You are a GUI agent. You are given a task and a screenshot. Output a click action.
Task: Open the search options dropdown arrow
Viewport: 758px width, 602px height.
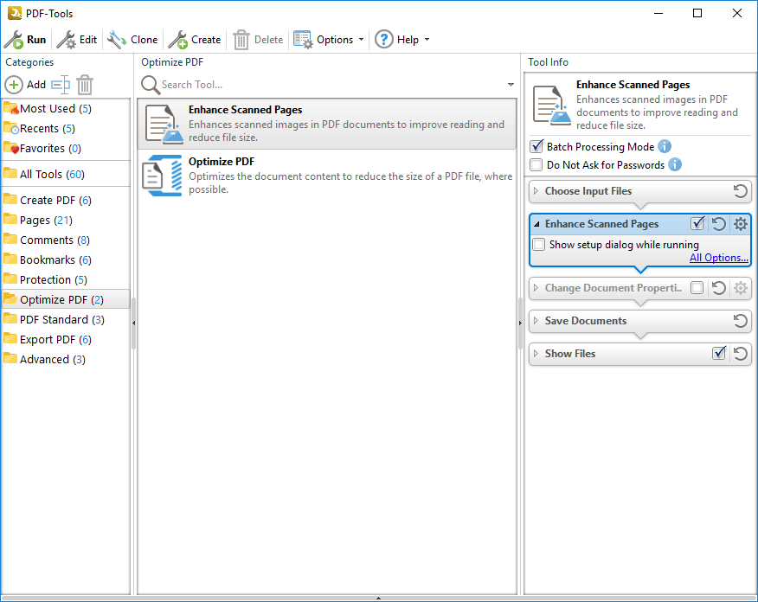click(x=511, y=85)
